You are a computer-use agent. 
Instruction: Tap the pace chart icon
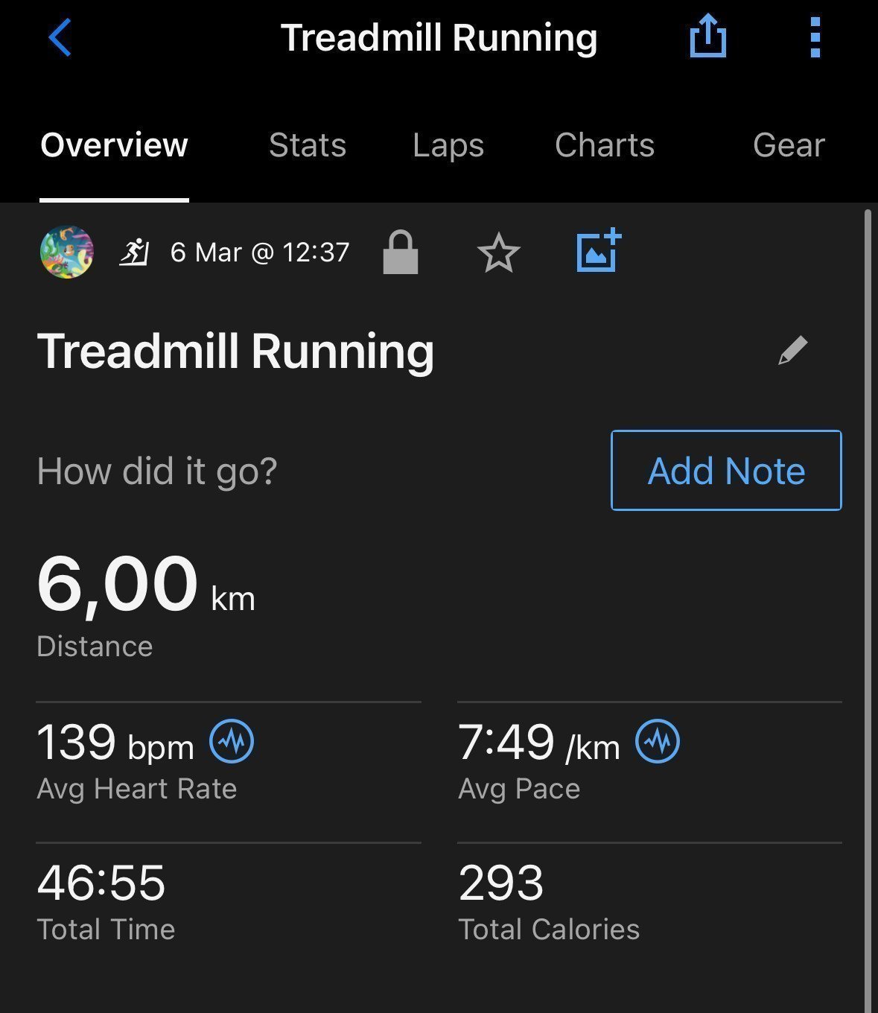pos(657,741)
